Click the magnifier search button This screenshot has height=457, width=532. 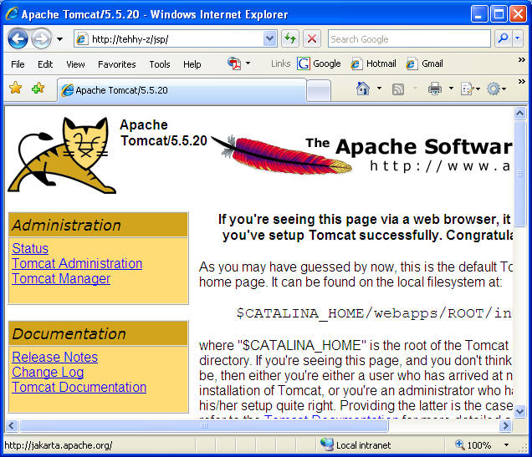504,38
